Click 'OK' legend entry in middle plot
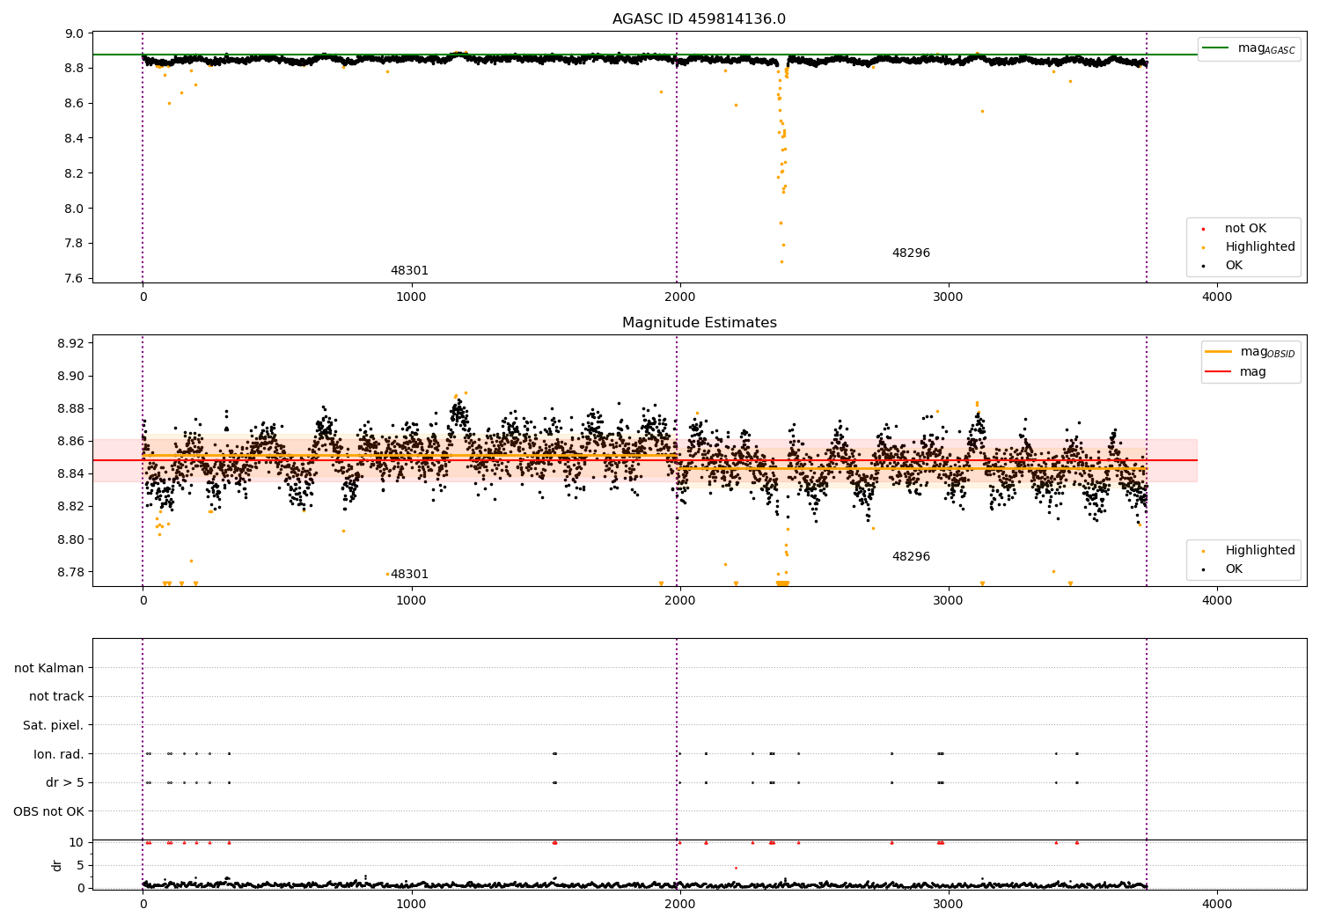 click(1223, 569)
